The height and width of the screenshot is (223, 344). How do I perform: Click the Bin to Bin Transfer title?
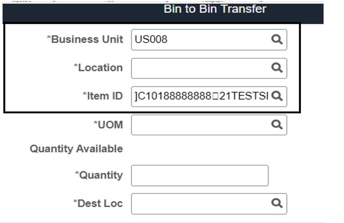pyautogui.click(x=215, y=9)
